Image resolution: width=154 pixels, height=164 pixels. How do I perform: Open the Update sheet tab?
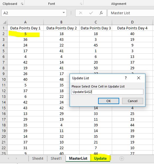click(x=100, y=159)
